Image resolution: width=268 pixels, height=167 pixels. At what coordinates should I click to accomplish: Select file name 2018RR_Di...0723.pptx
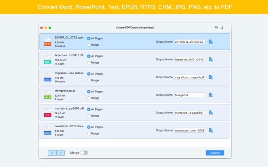click(69, 37)
